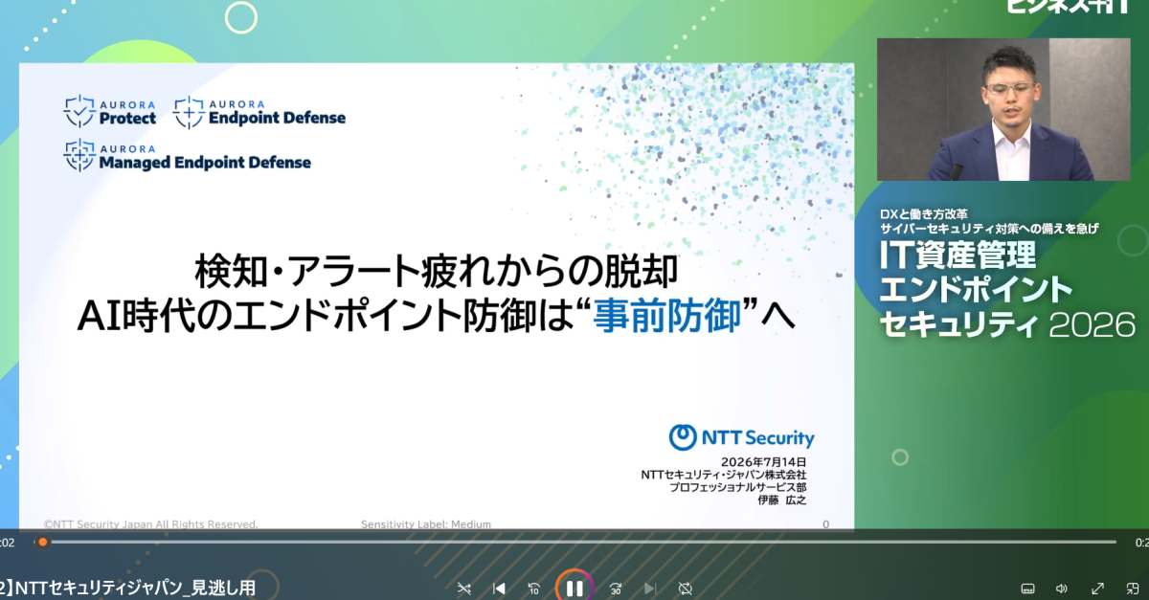
Task: Rewind 10 seconds
Action: pyautogui.click(x=534, y=589)
